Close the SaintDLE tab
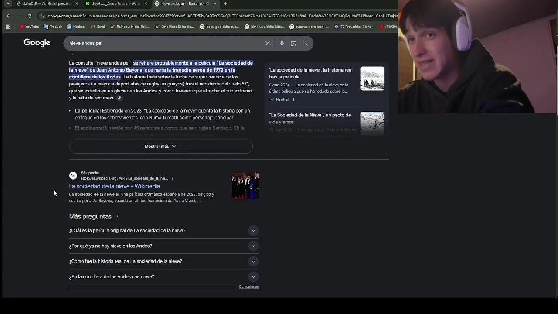558x314 pixels. (x=77, y=3)
